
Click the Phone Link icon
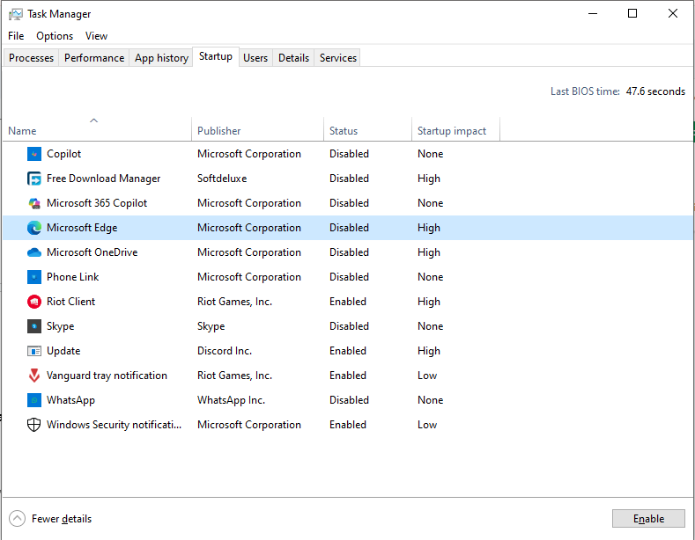tap(34, 277)
